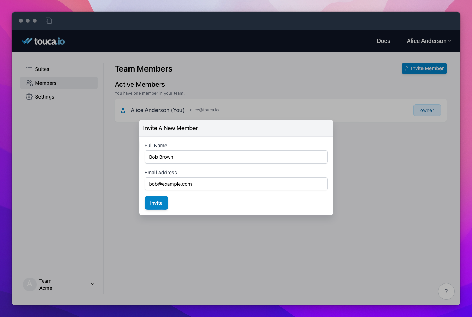Click the Team Members page heading
Image resolution: width=472 pixels, height=317 pixels.
click(x=144, y=69)
